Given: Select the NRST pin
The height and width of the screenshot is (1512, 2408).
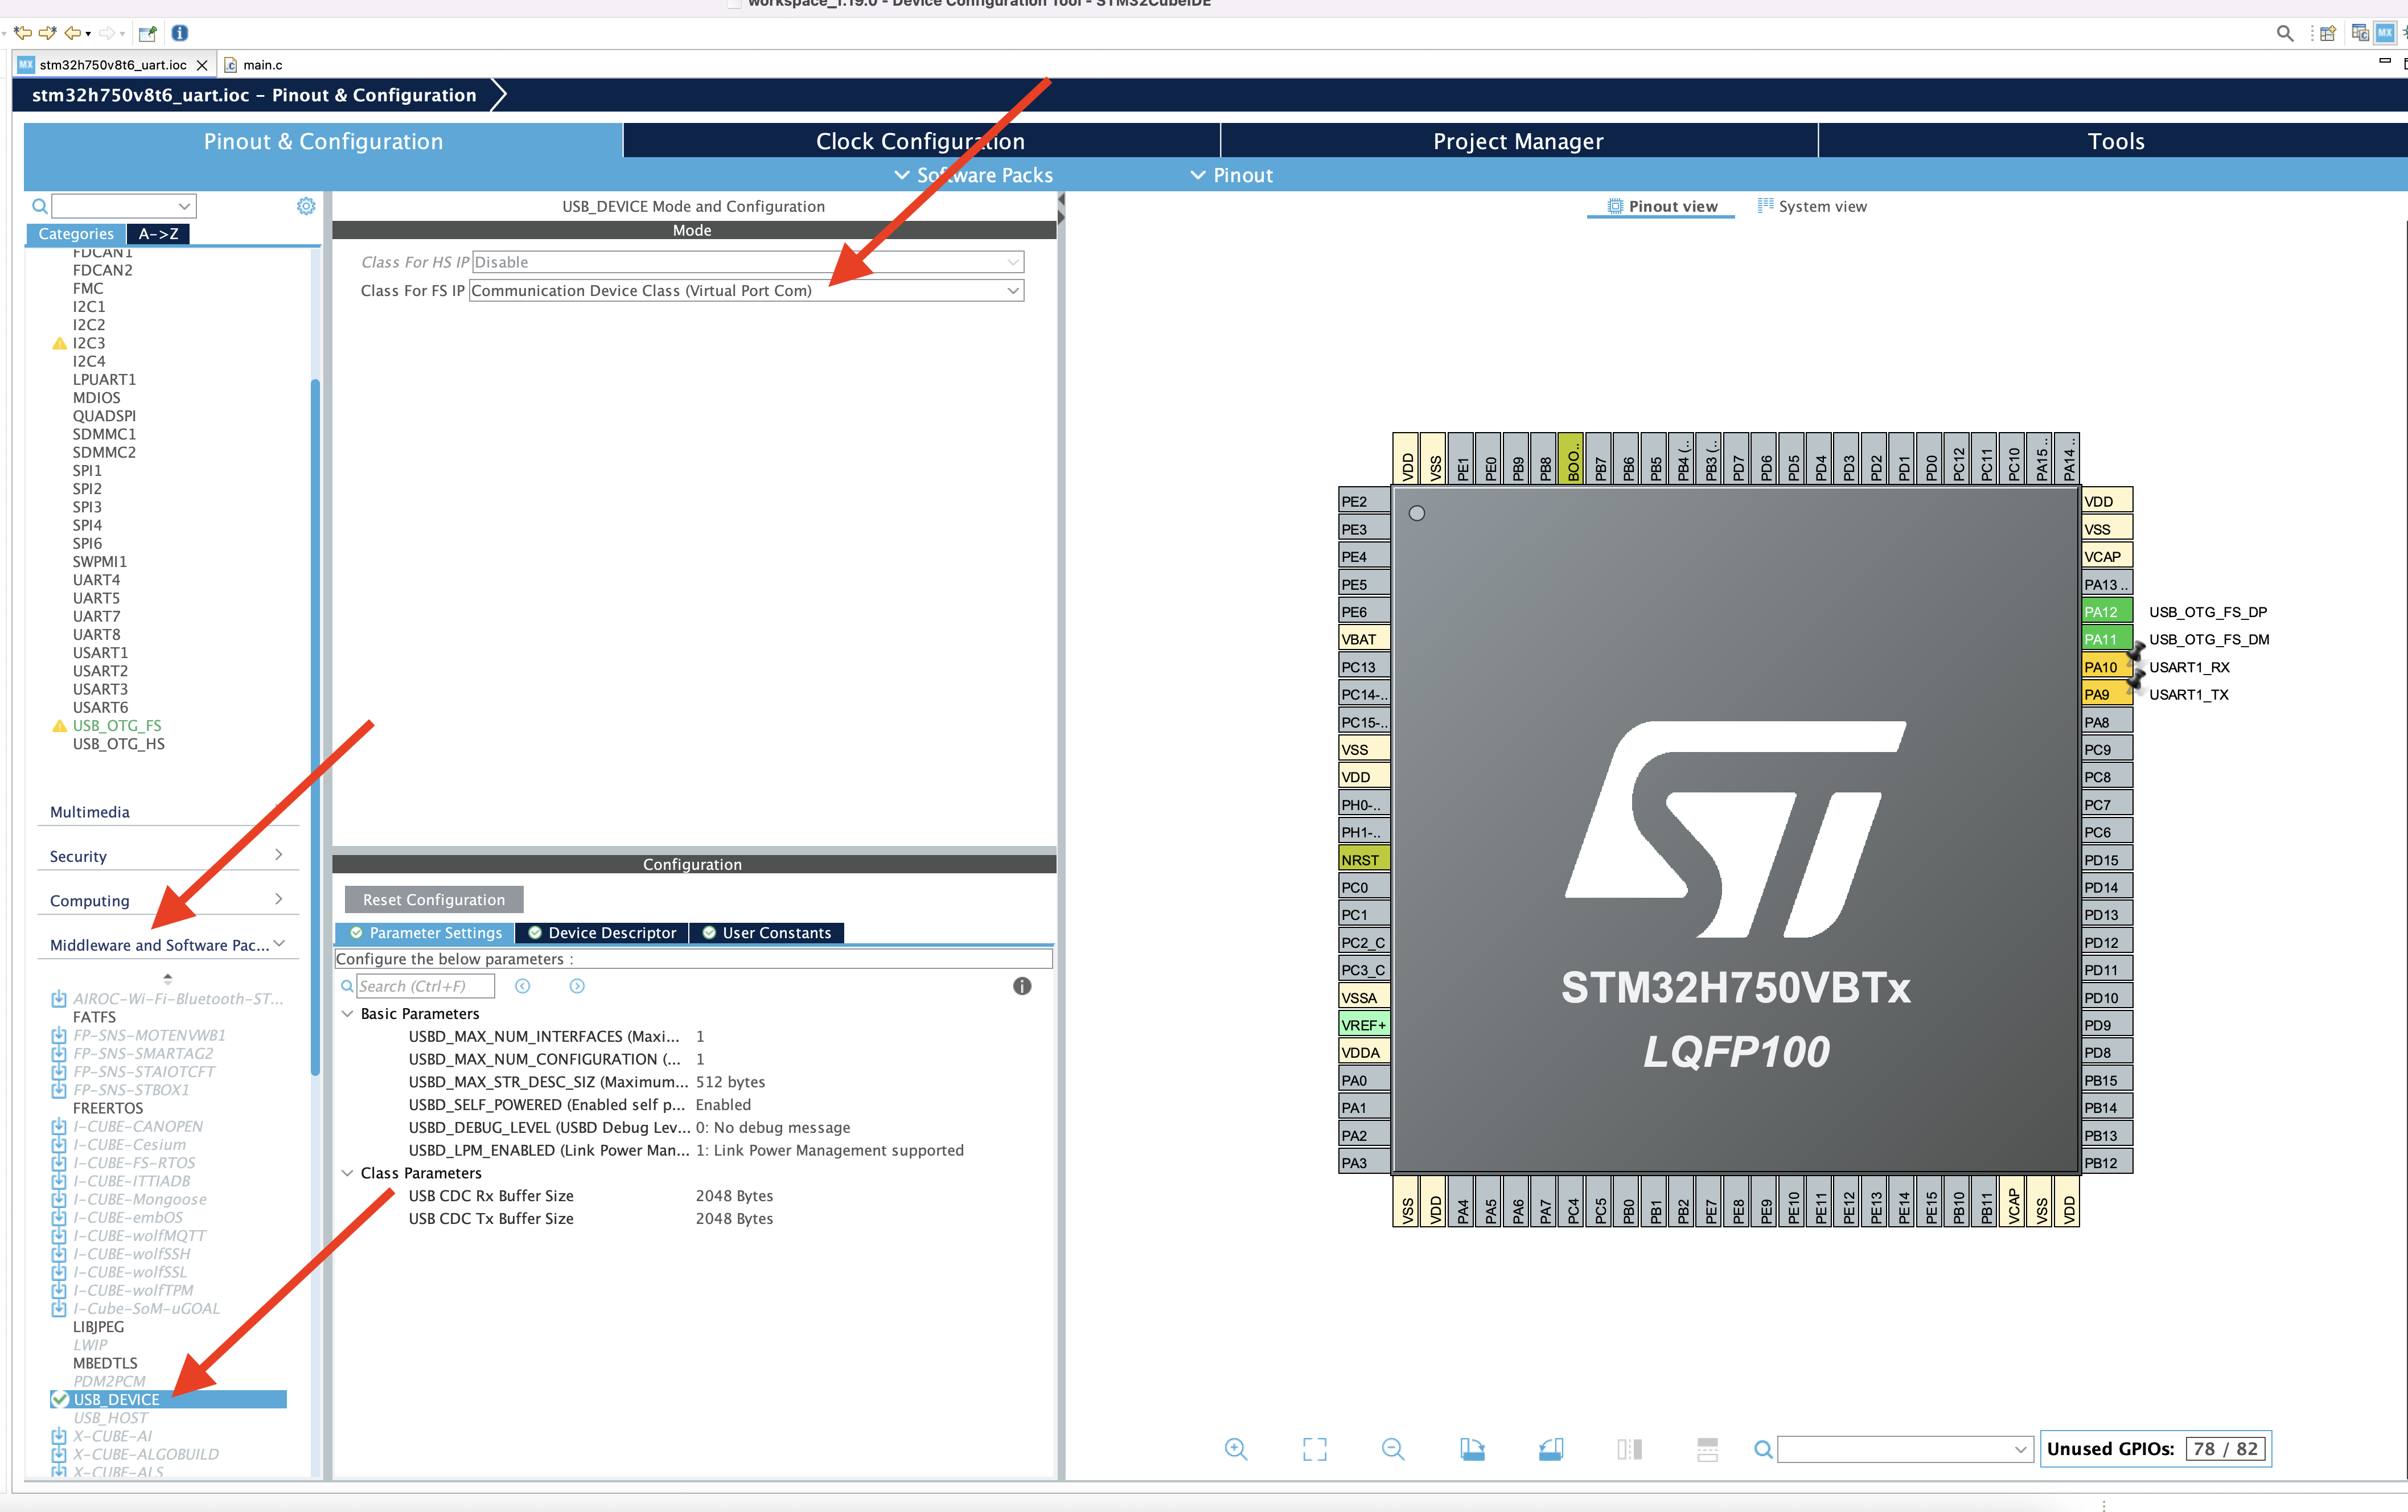Looking at the screenshot, I should (x=1364, y=860).
